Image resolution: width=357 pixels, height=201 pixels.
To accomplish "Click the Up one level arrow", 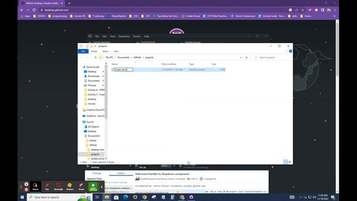I will [95, 58].
